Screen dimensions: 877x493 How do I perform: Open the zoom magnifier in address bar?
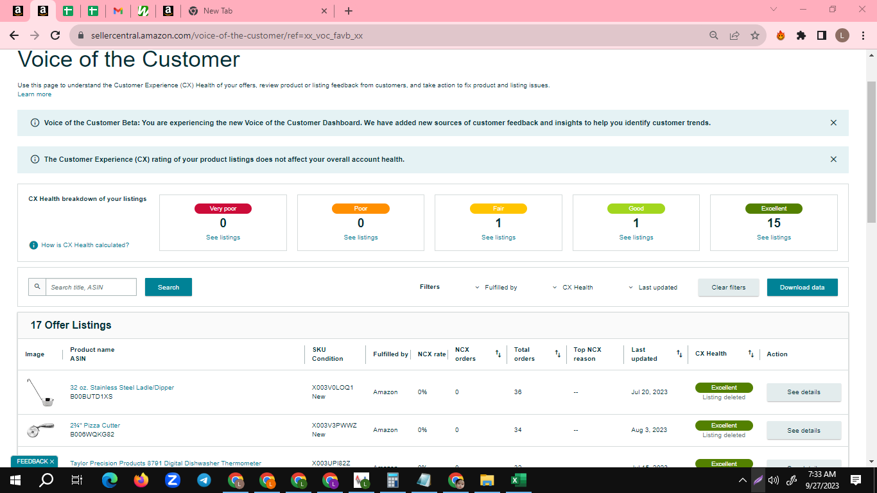tap(714, 36)
